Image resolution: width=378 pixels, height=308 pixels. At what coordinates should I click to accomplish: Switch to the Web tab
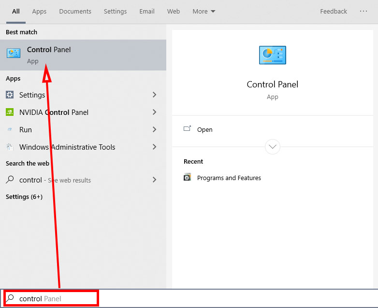(174, 11)
